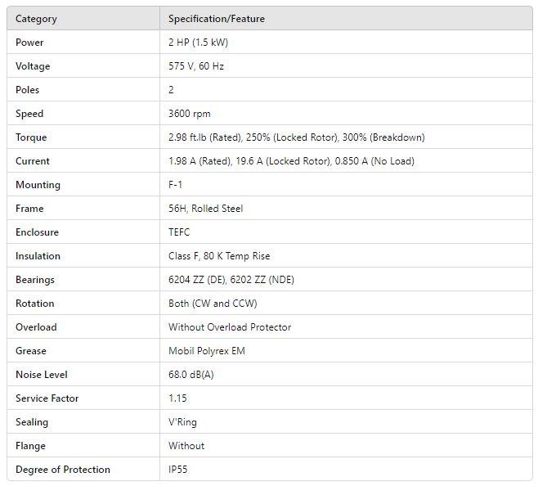The height and width of the screenshot is (486, 538).
Task: Select the Power row label
Action: [x=29, y=43]
